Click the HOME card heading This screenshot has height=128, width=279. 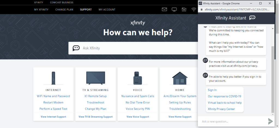180,90
